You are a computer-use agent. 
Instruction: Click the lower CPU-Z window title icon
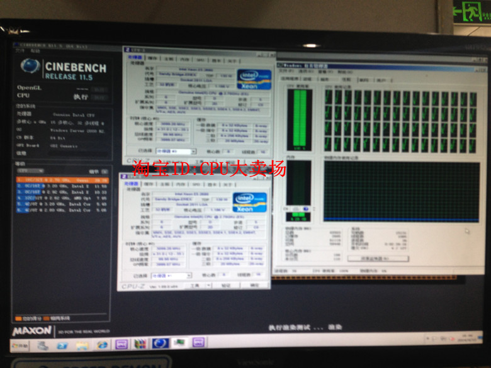click(x=123, y=177)
